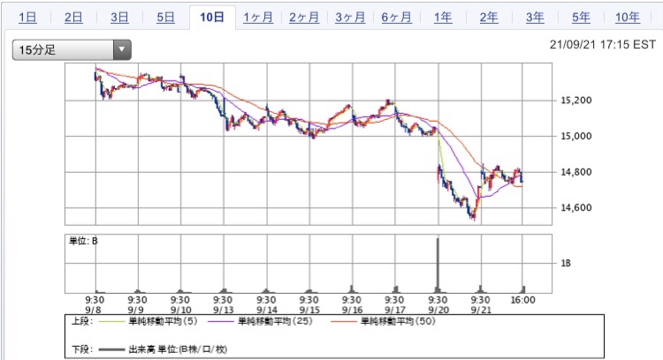The height and width of the screenshot is (360, 663).
Task: Click the 9/17 date axis label
Action: [x=395, y=310]
